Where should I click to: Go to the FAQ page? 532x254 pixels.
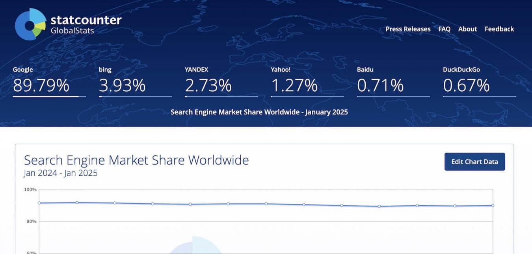(444, 29)
